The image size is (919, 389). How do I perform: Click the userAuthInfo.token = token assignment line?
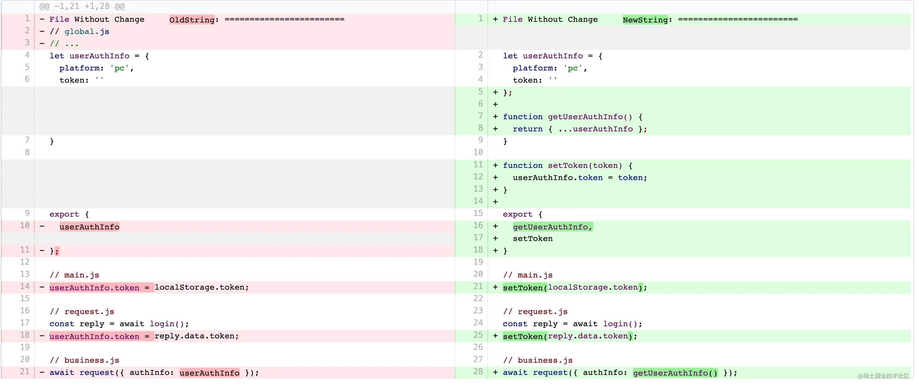579,178
